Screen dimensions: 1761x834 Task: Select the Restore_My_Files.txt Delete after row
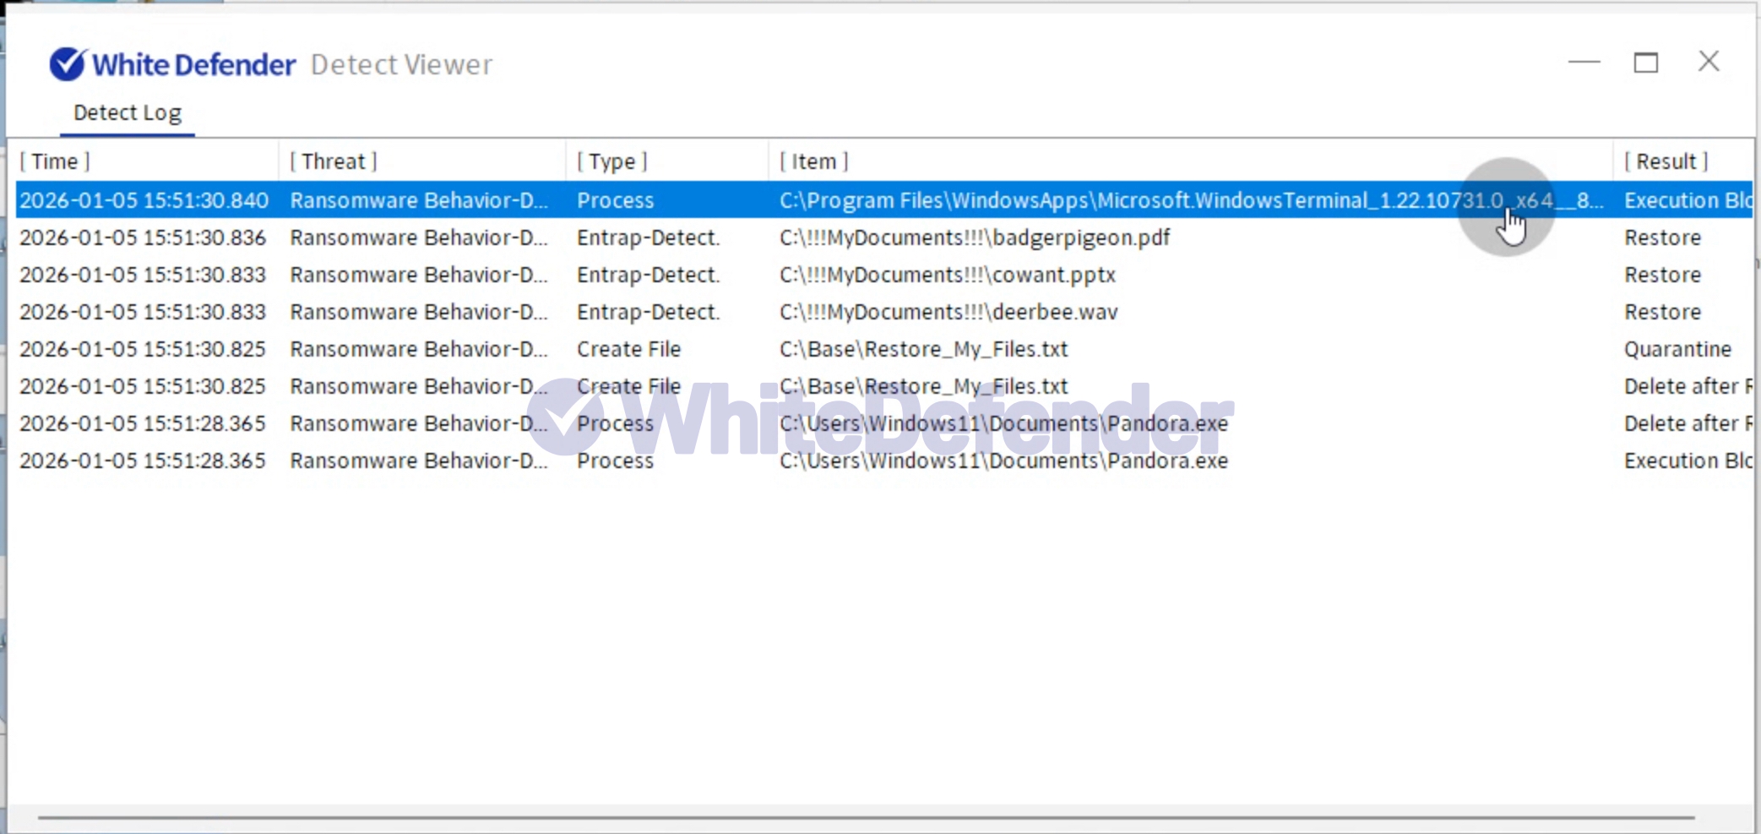click(923, 386)
